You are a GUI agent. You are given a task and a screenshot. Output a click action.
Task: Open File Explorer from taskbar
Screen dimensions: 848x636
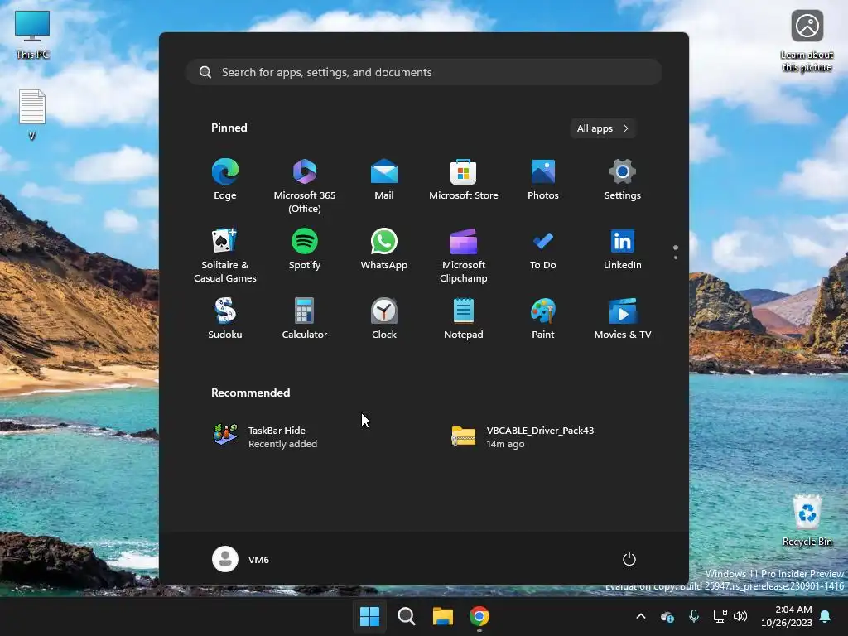(442, 616)
